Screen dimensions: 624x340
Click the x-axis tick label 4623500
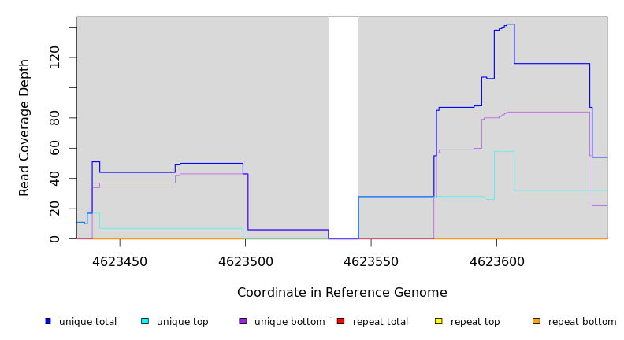(x=245, y=261)
